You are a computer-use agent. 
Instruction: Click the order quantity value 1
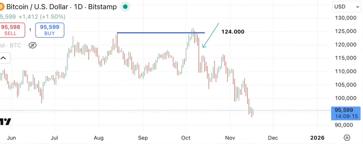[x=30, y=30]
